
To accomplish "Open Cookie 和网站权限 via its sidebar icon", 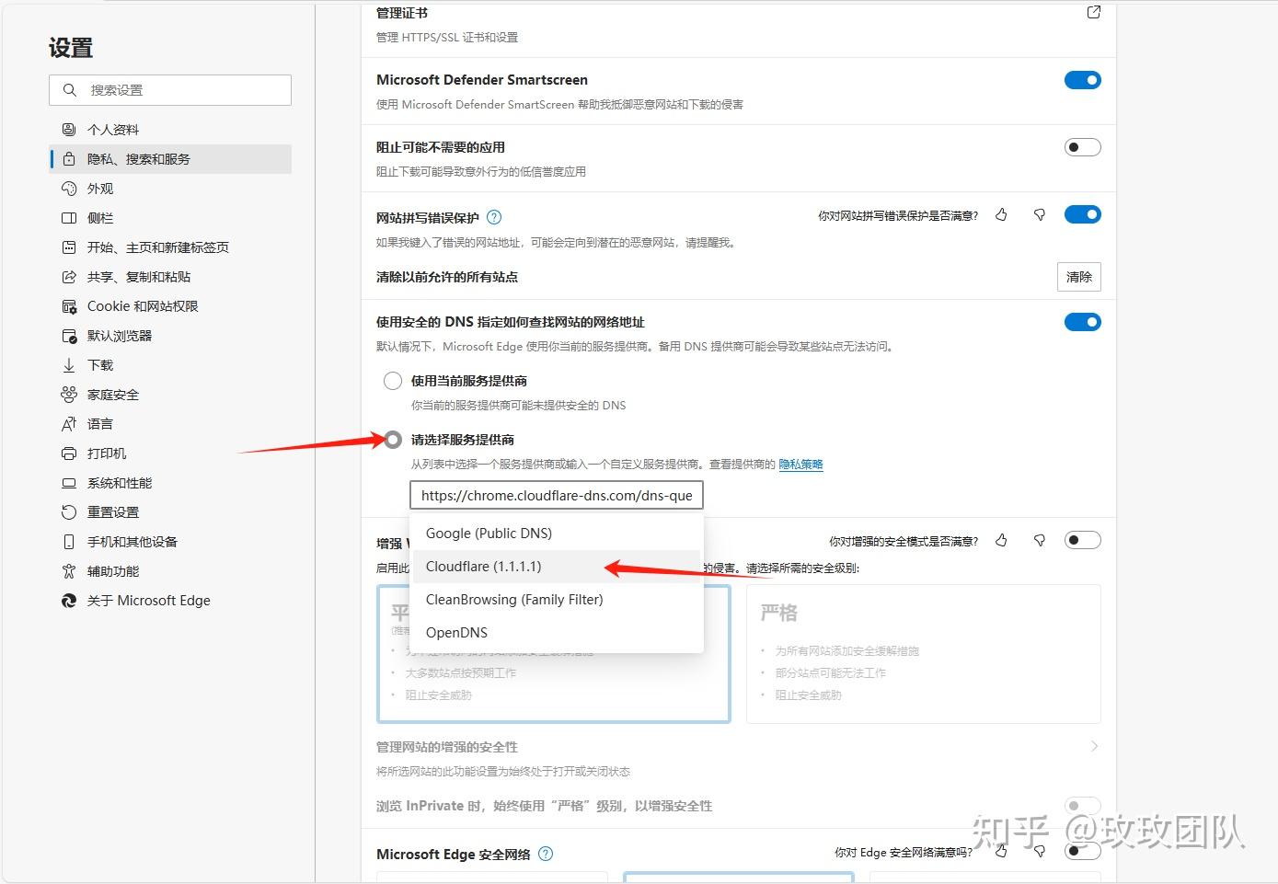I will point(69,305).
